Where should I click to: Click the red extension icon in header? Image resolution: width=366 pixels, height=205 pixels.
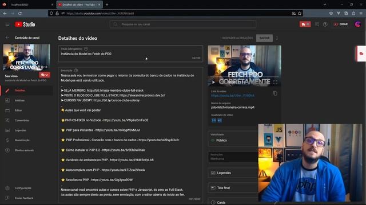305,24
